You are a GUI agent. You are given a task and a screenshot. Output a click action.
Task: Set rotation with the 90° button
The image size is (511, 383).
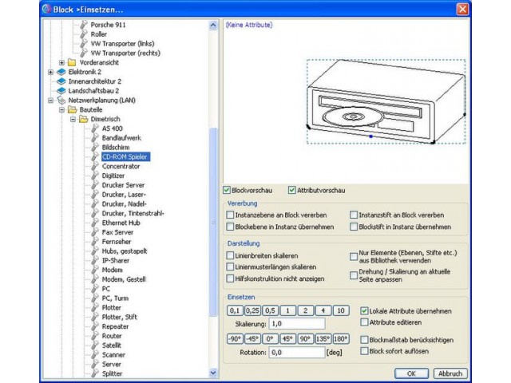[x=305, y=338]
